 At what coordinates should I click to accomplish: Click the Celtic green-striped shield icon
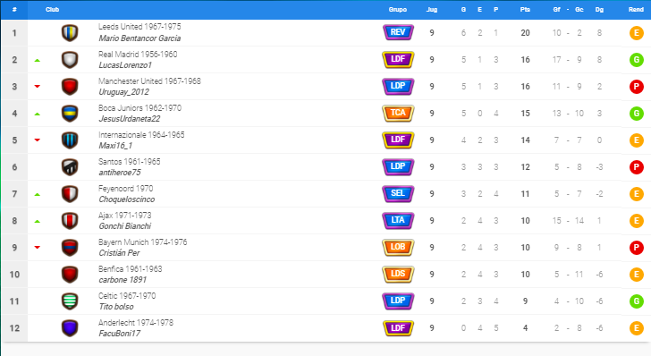pos(70,301)
